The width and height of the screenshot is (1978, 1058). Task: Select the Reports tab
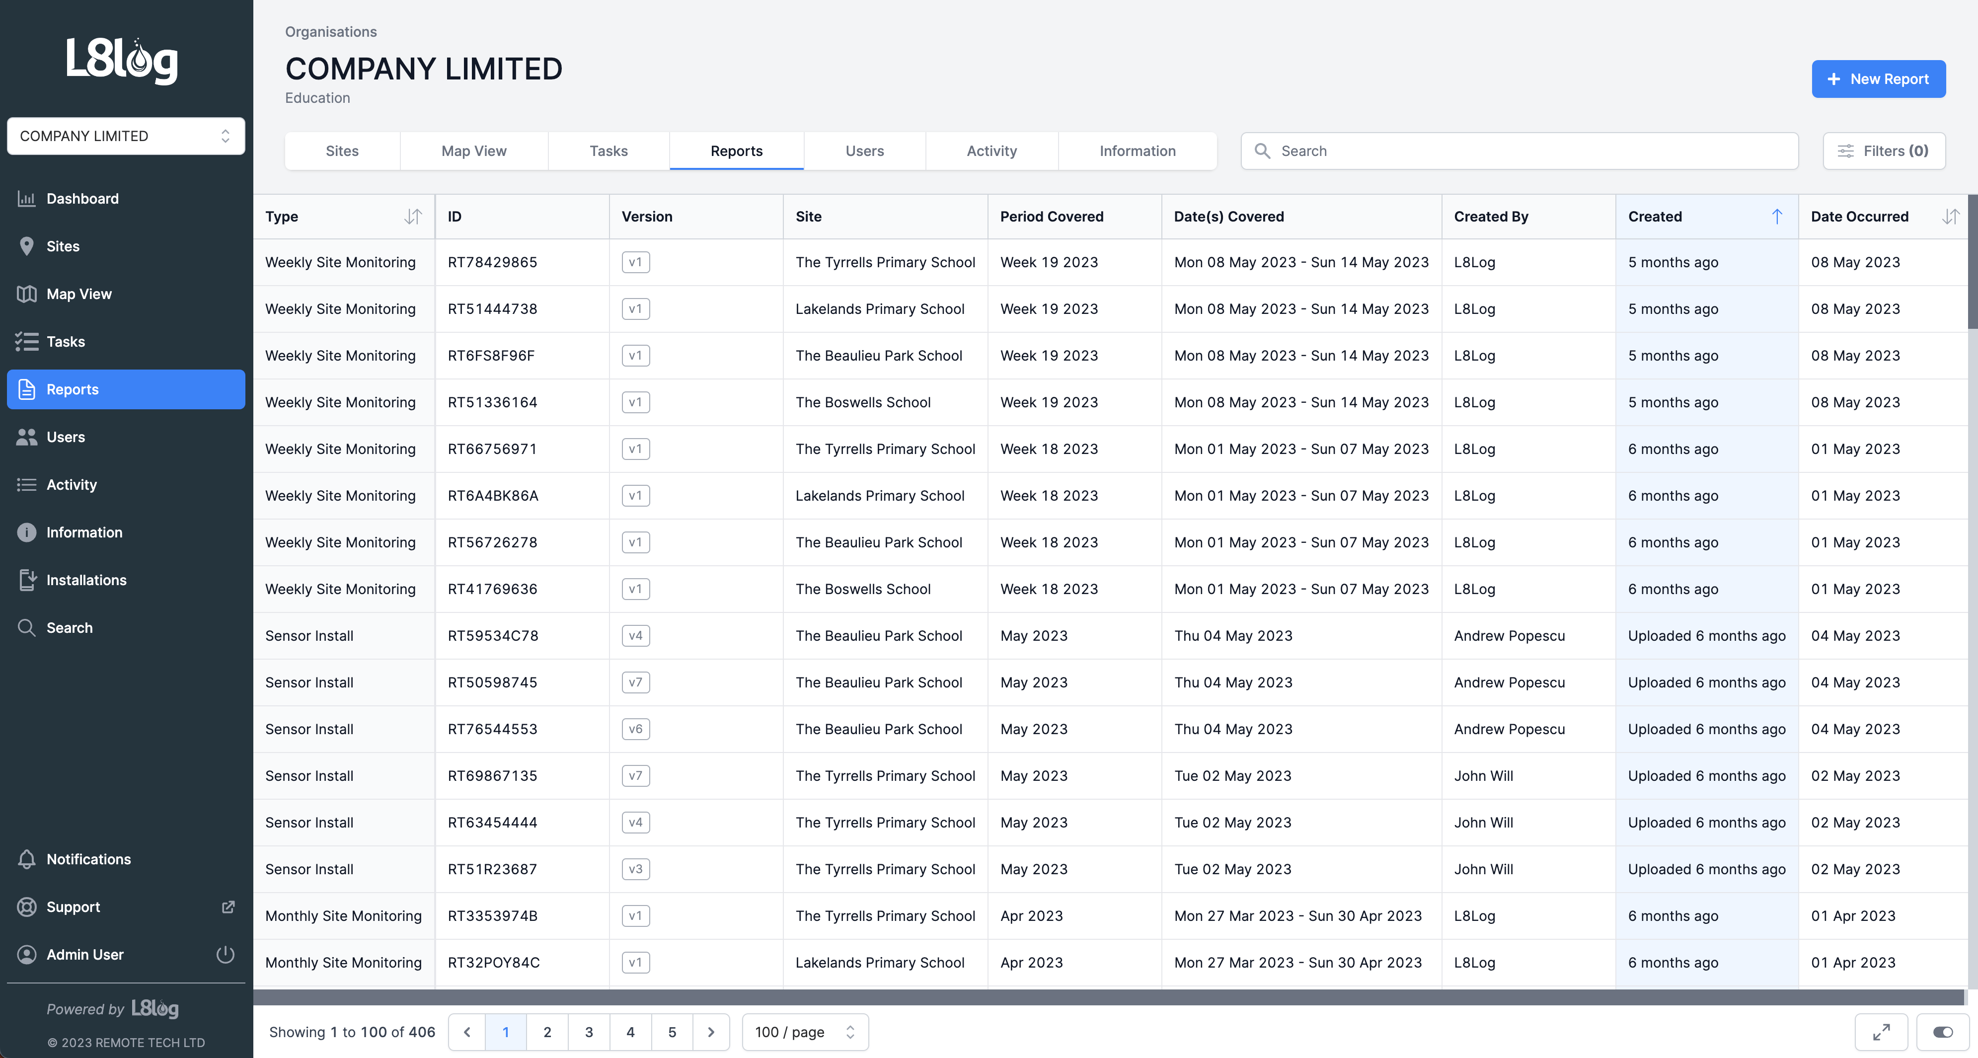736,151
